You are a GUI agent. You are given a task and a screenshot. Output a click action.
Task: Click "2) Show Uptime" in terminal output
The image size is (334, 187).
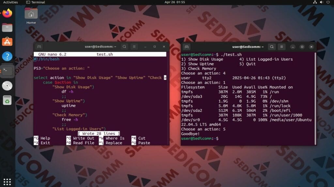click(x=197, y=64)
